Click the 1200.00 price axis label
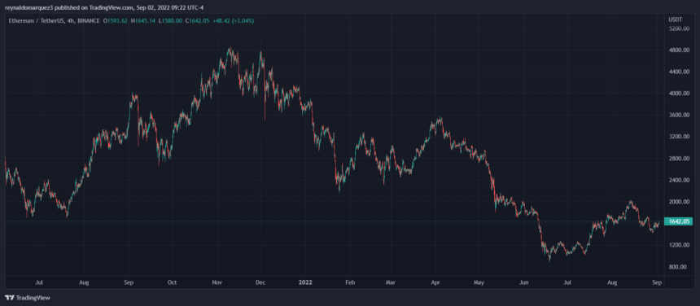 679,245
